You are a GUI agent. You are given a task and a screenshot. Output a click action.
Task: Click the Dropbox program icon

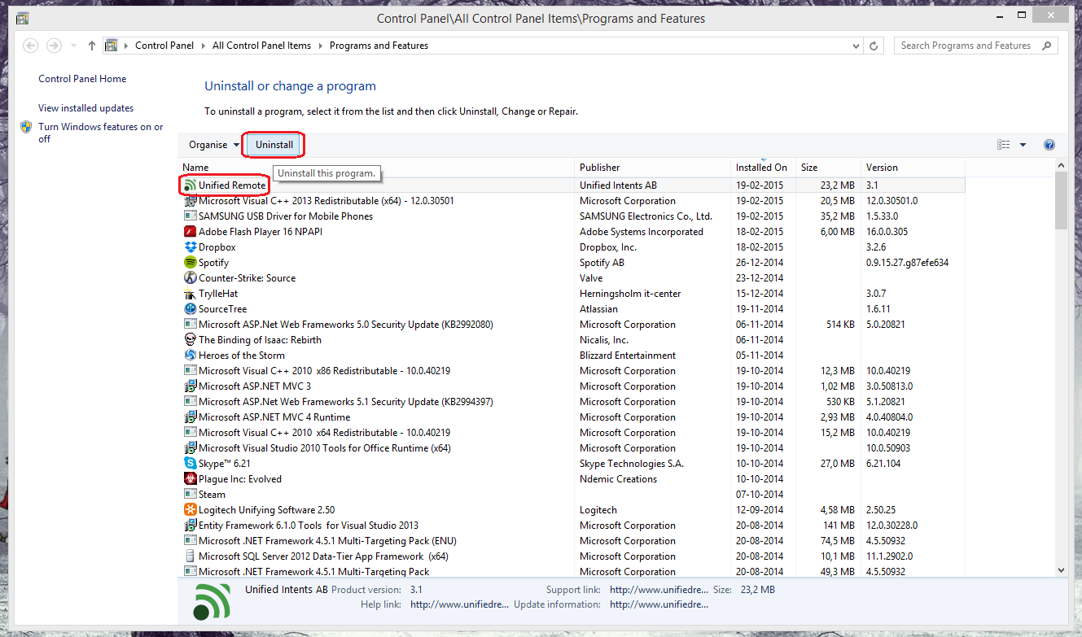pyautogui.click(x=191, y=247)
